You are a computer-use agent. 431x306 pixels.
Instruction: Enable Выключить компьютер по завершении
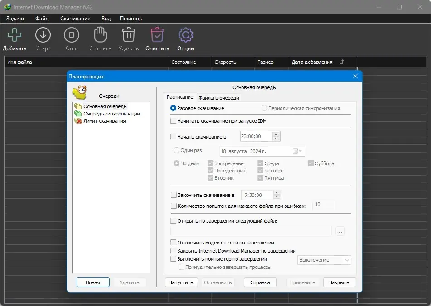(x=173, y=259)
